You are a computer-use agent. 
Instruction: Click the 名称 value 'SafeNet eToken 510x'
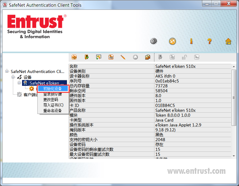click(175, 66)
